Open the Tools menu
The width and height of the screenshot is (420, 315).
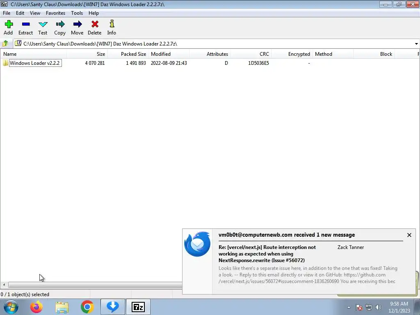coord(77,13)
